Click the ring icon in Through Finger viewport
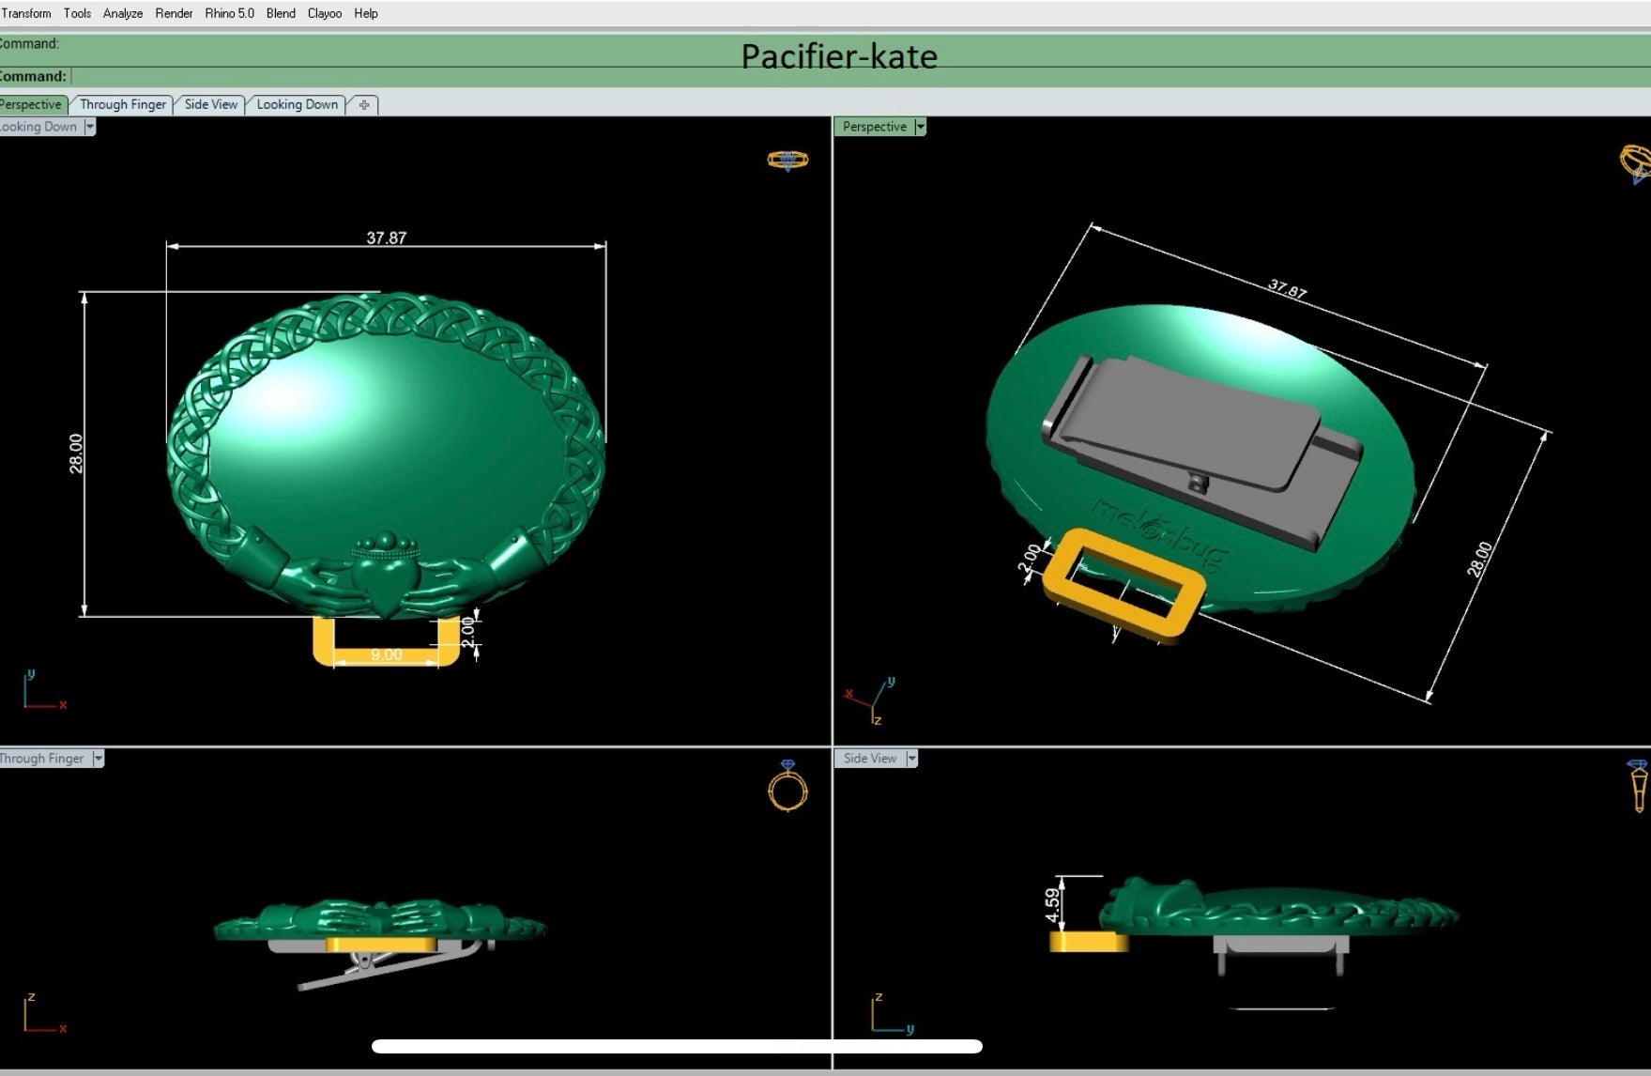 (x=787, y=787)
